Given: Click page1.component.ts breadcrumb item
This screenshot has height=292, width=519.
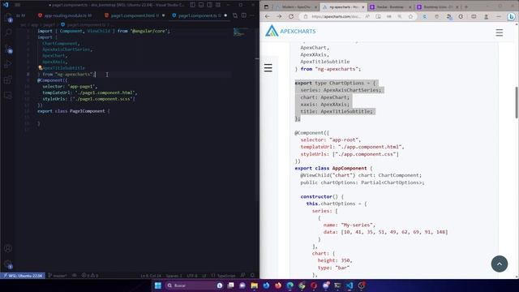Looking at the screenshot, I should coord(84,25).
